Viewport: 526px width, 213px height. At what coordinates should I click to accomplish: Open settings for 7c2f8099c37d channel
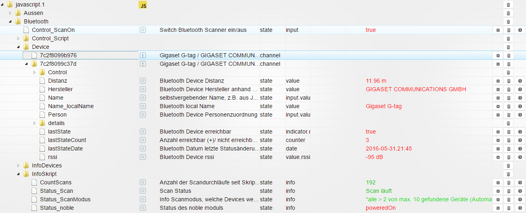coord(498,64)
